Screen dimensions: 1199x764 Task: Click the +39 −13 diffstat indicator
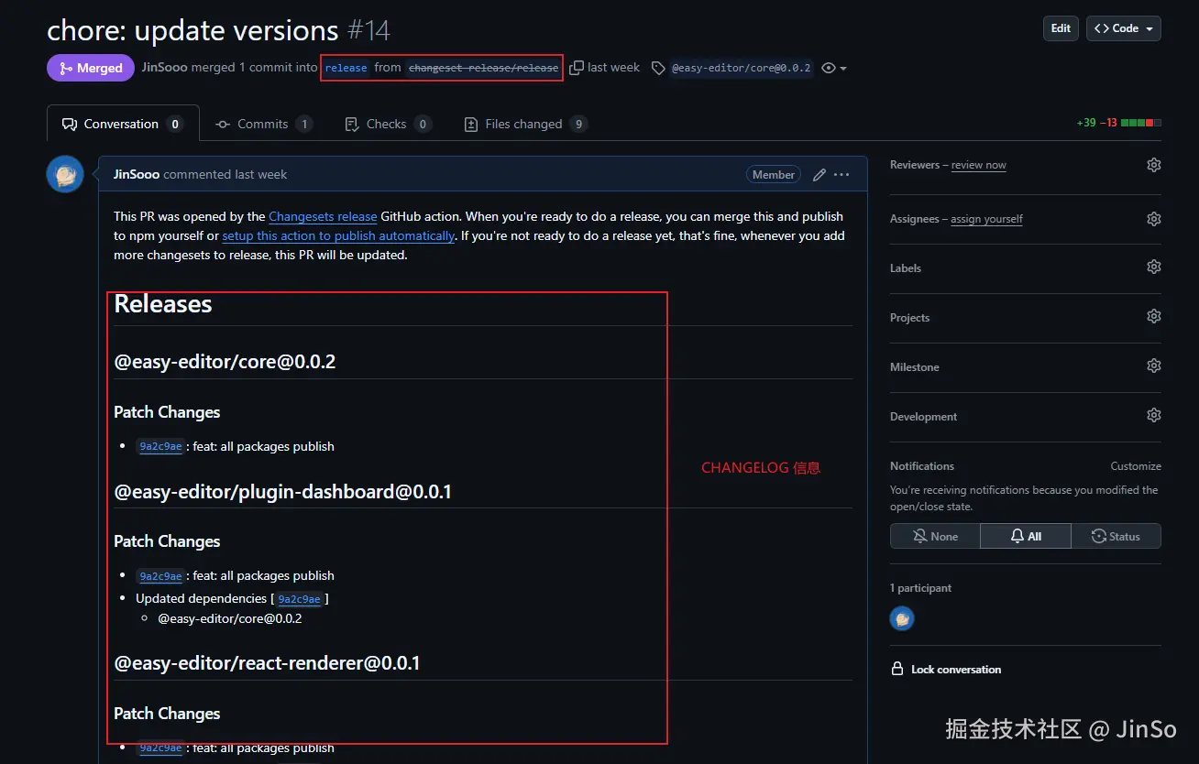pos(1118,123)
